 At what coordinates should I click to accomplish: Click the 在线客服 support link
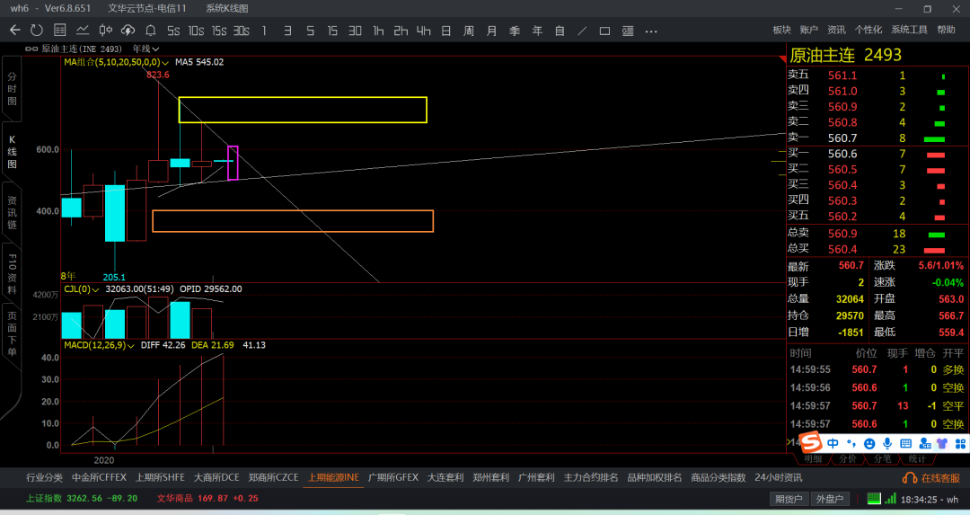pos(932,478)
